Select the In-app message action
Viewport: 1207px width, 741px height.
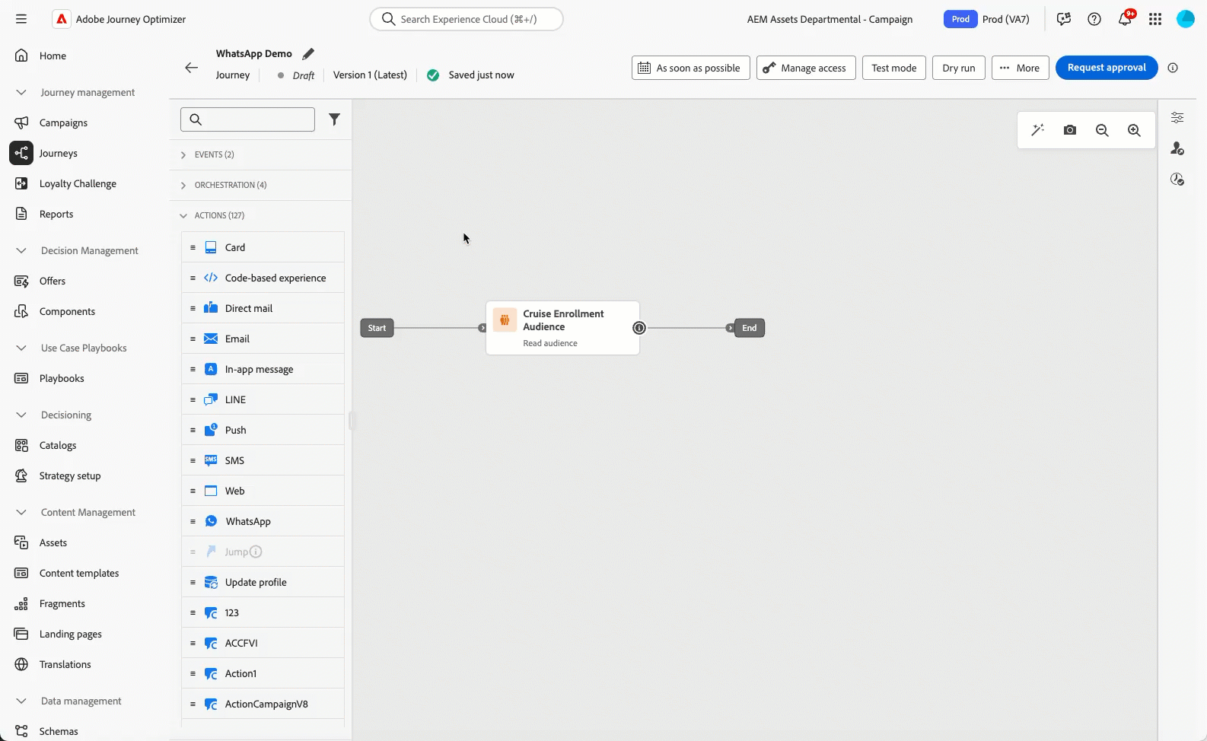point(263,369)
